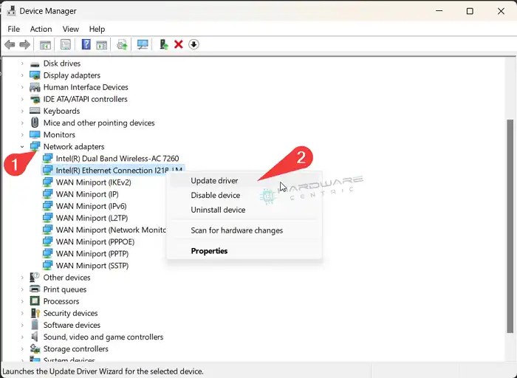Select WAN Miniport (PPPOE)
Screen dimensions: 517x378
pyautogui.click(x=95, y=241)
